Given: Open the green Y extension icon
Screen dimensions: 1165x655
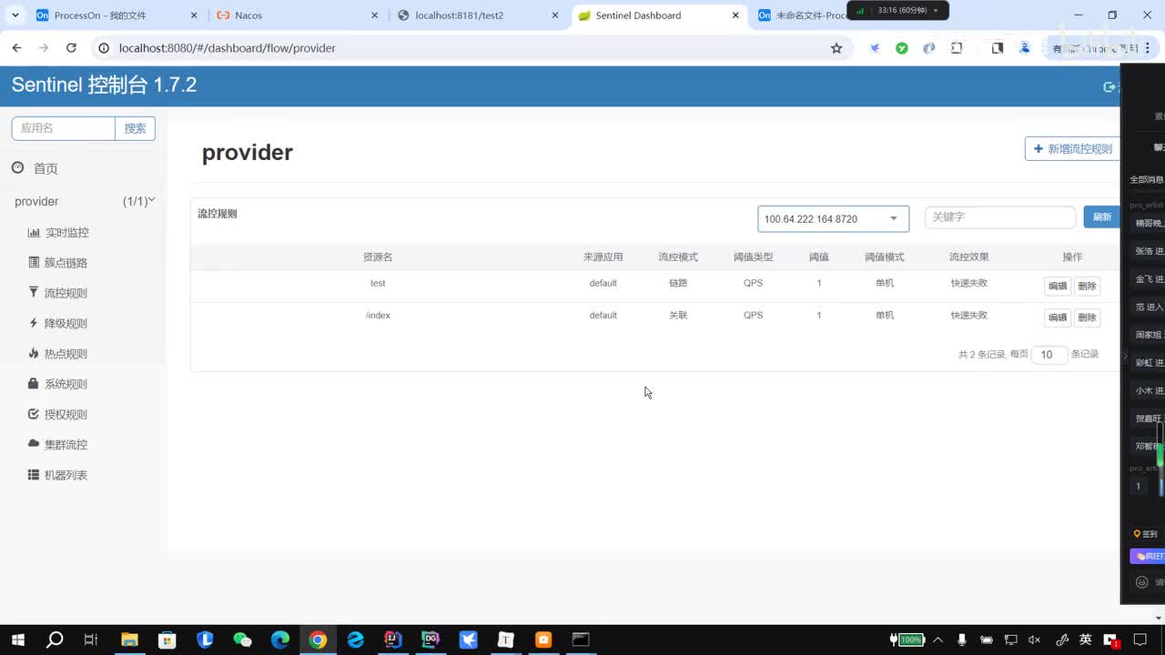Looking at the screenshot, I should [x=902, y=48].
